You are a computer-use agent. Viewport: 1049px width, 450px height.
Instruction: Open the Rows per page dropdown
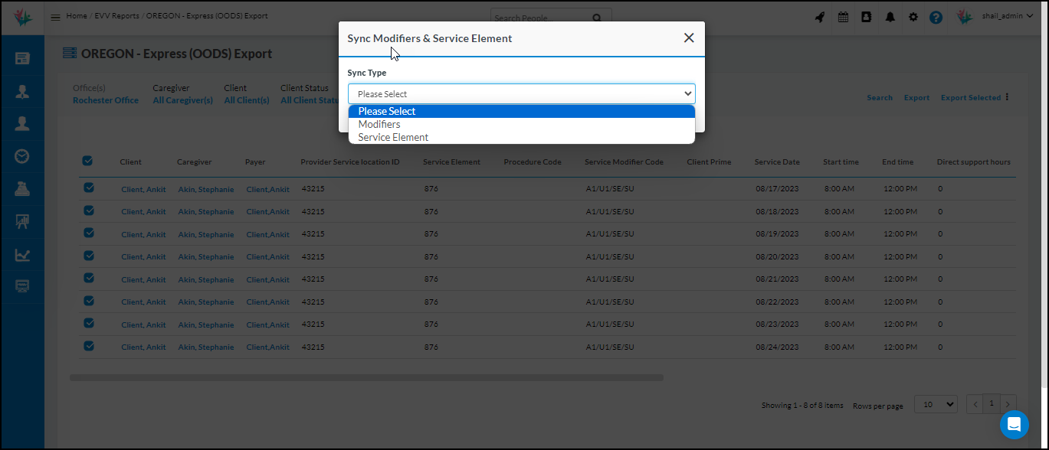click(x=935, y=403)
